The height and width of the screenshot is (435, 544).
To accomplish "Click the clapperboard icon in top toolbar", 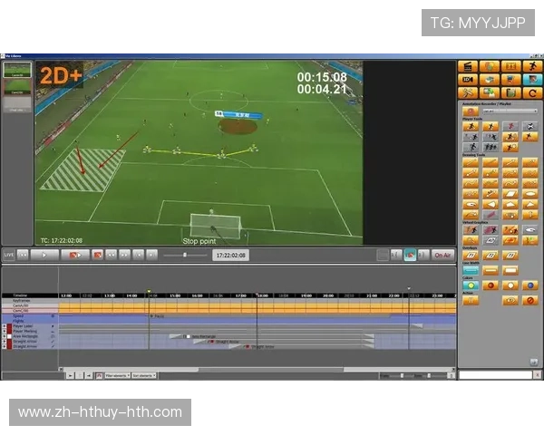I will point(468,66).
